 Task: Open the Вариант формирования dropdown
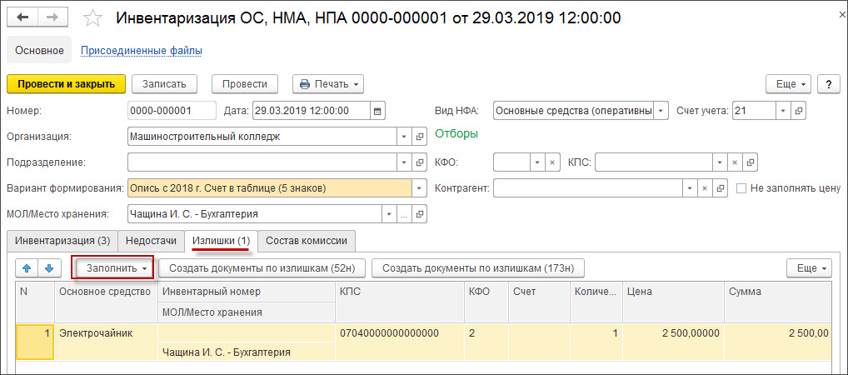pos(420,188)
